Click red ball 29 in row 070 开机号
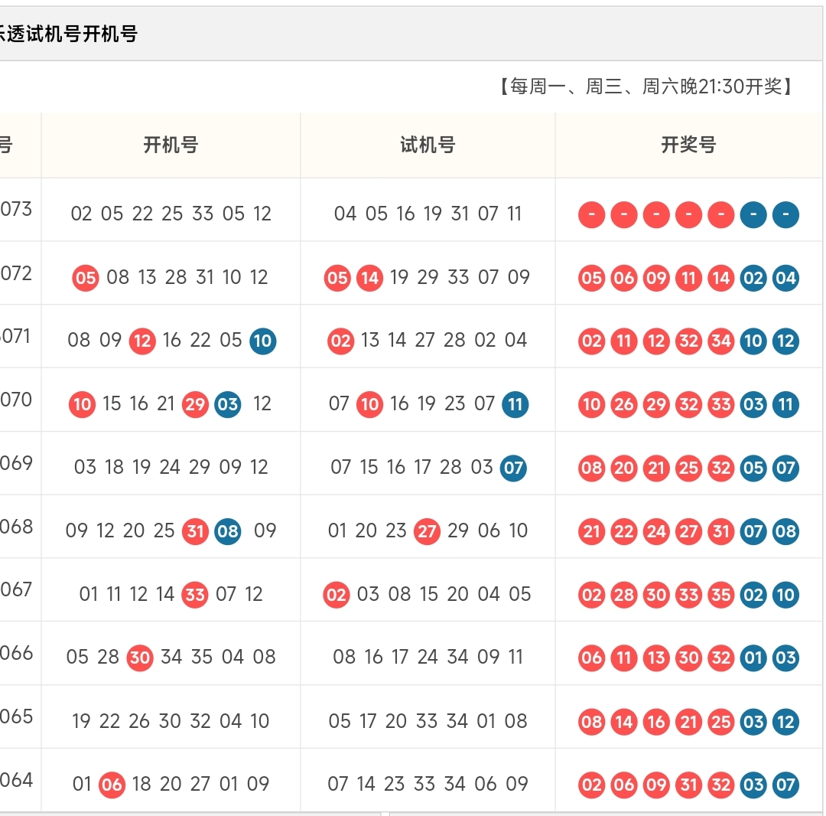Viewport: 826px width, 816px height. (195, 404)
